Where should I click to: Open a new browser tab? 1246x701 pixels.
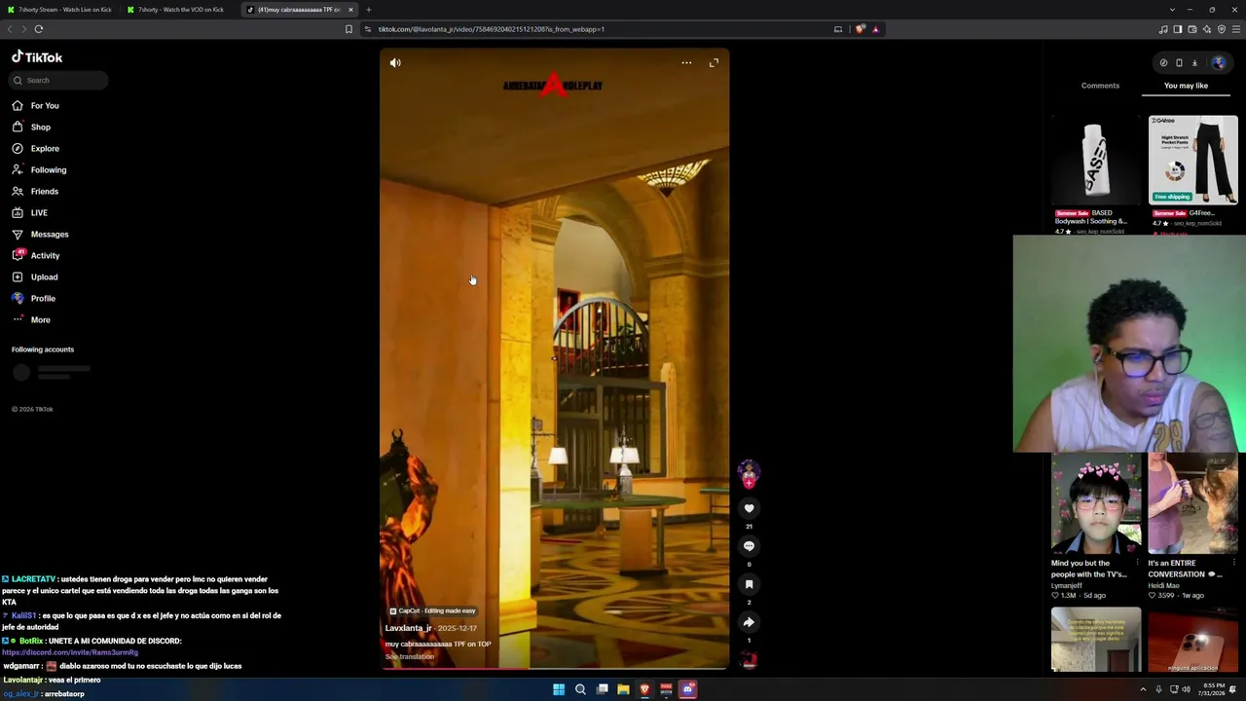369,10
